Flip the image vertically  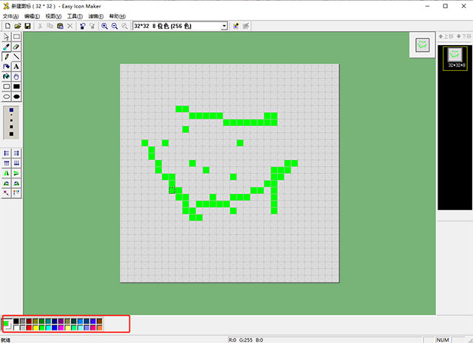click(x=16, y=173)
